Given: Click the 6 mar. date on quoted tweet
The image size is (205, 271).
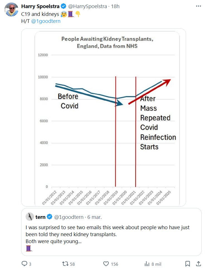Looking at the screenshot, I should 95,217.
